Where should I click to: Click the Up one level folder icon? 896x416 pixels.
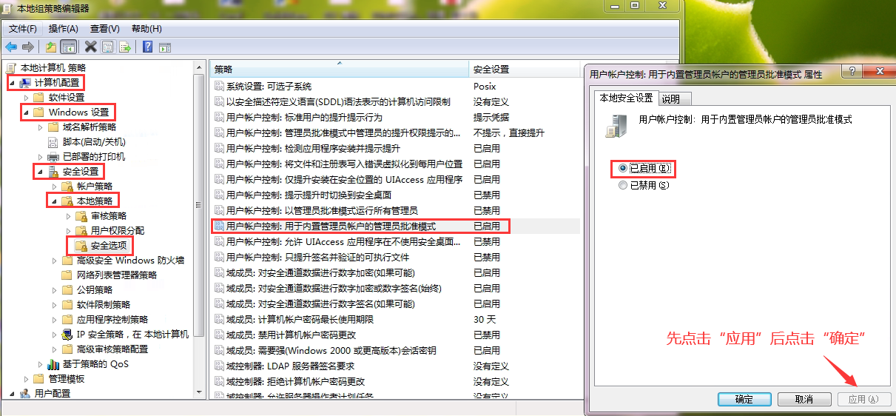point(51,47)
